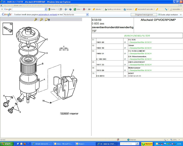This screenshot has width=183, height=146.
Task: Click the popup blocker icon
Action: [84, 9]
